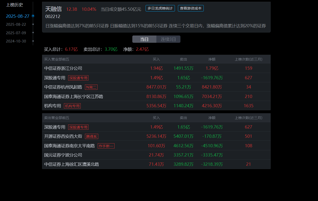
Task: Click 买入 column header in sell table
Action: pyautogui.click(x=156, y=118)
